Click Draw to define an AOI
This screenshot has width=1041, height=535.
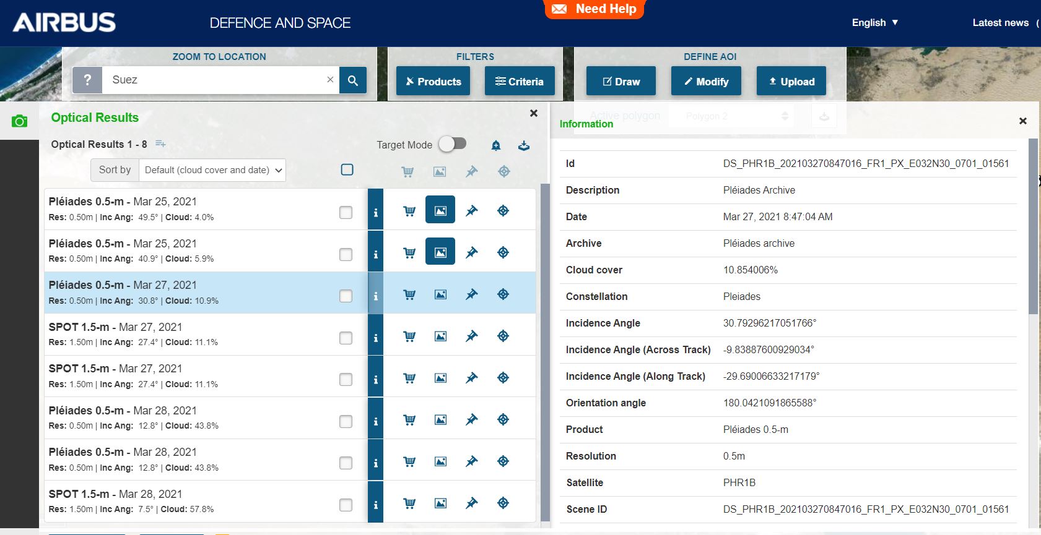pos(621,81)
